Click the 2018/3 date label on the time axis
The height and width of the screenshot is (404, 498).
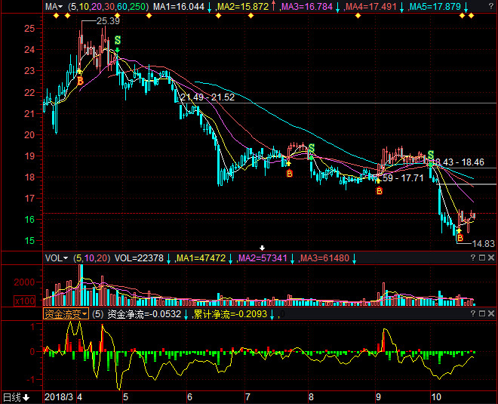59,396
